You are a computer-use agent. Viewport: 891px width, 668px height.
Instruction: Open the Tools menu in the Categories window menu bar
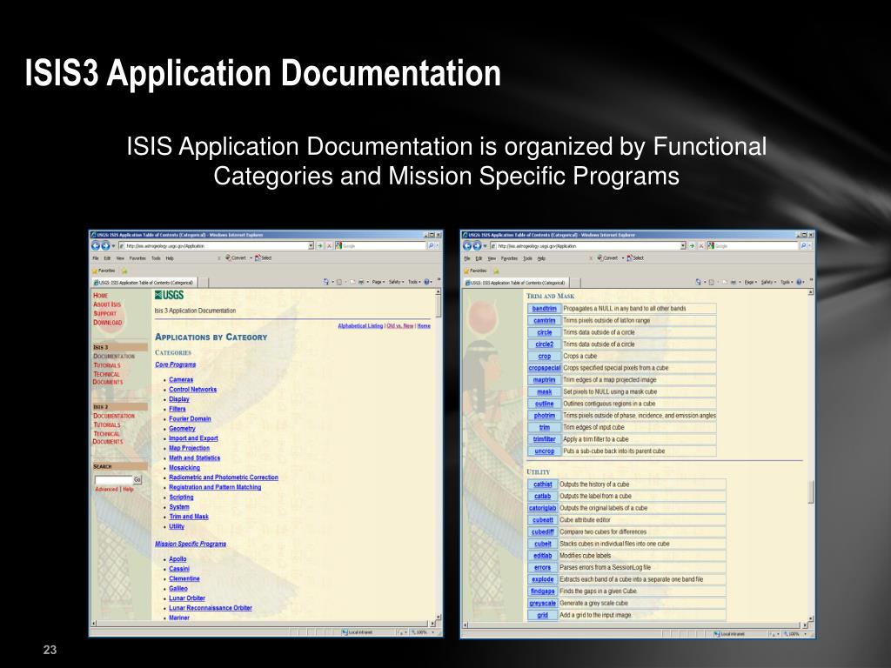pos(156,258)
